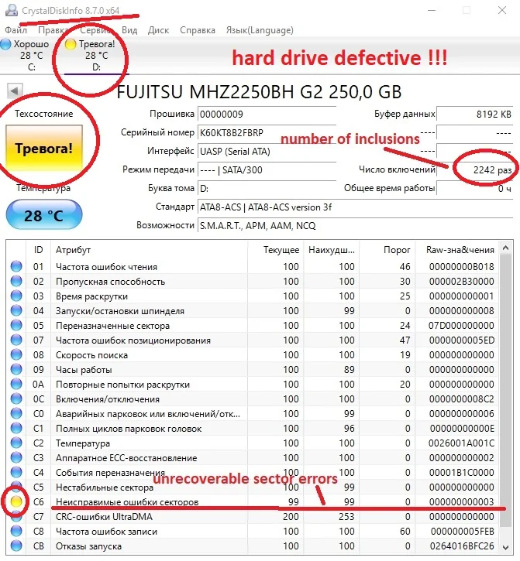Click the previous disk arrow button
520x561 pixels.
point(15,91)
